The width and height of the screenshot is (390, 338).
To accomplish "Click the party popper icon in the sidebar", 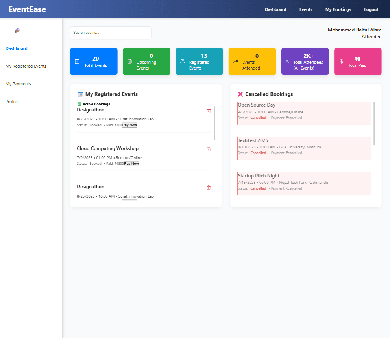I will 17,30.
